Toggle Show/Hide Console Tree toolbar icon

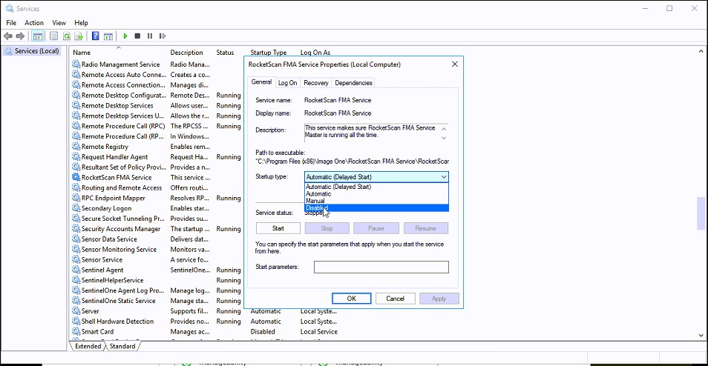tap(38, 36)
